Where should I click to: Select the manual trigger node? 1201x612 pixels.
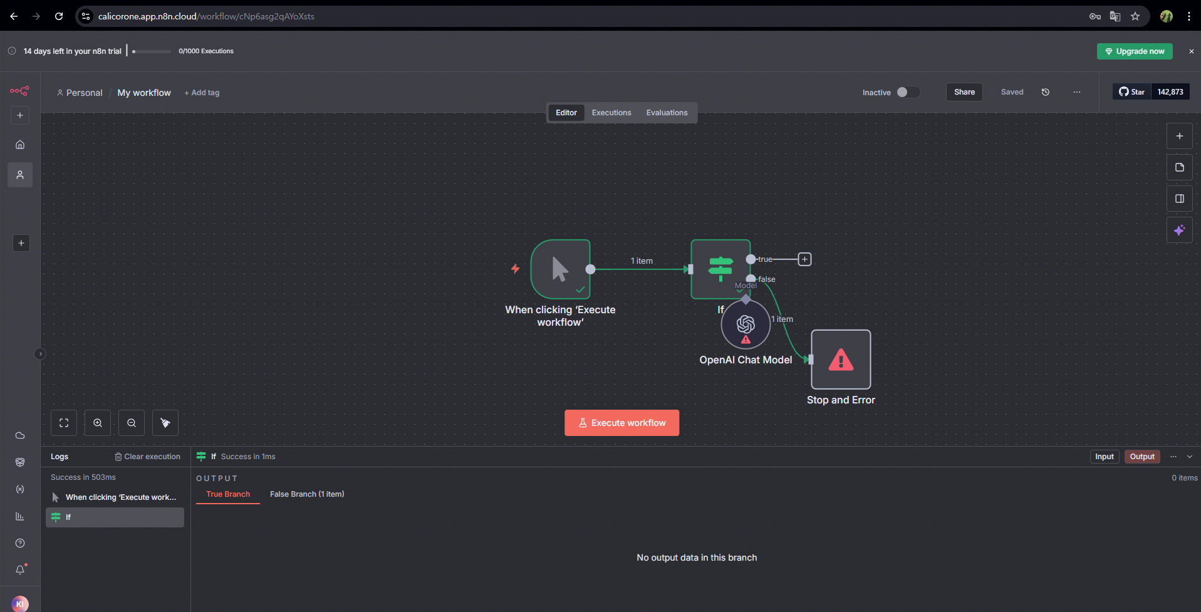(561, 269)
